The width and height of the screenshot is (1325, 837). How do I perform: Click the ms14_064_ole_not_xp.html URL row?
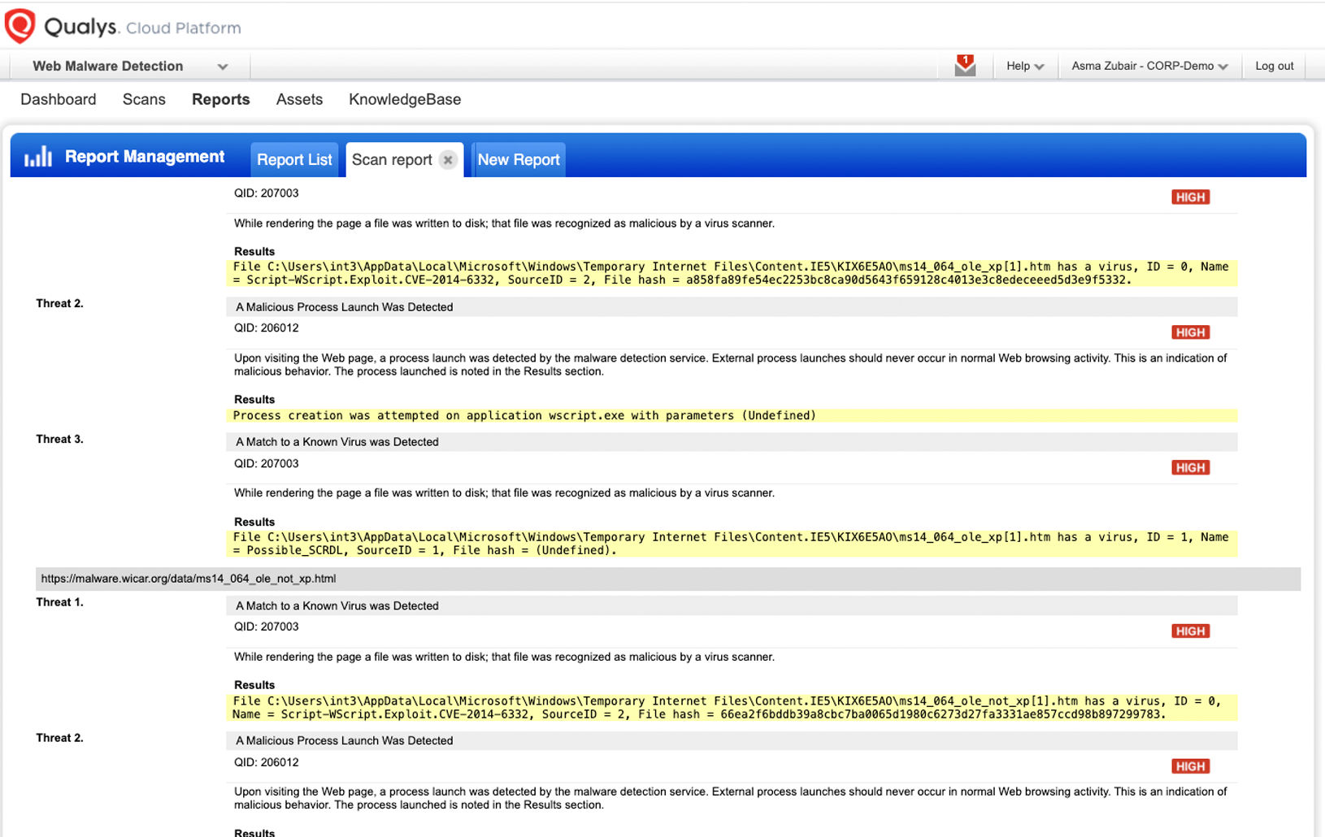(x=189, y=579)
